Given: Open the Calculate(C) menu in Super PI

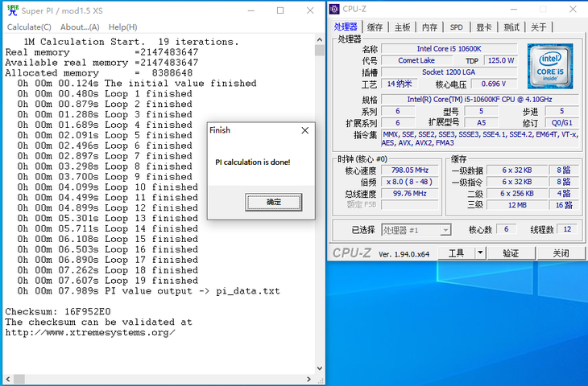Looking at the screenshot, I should coord(29,27).
